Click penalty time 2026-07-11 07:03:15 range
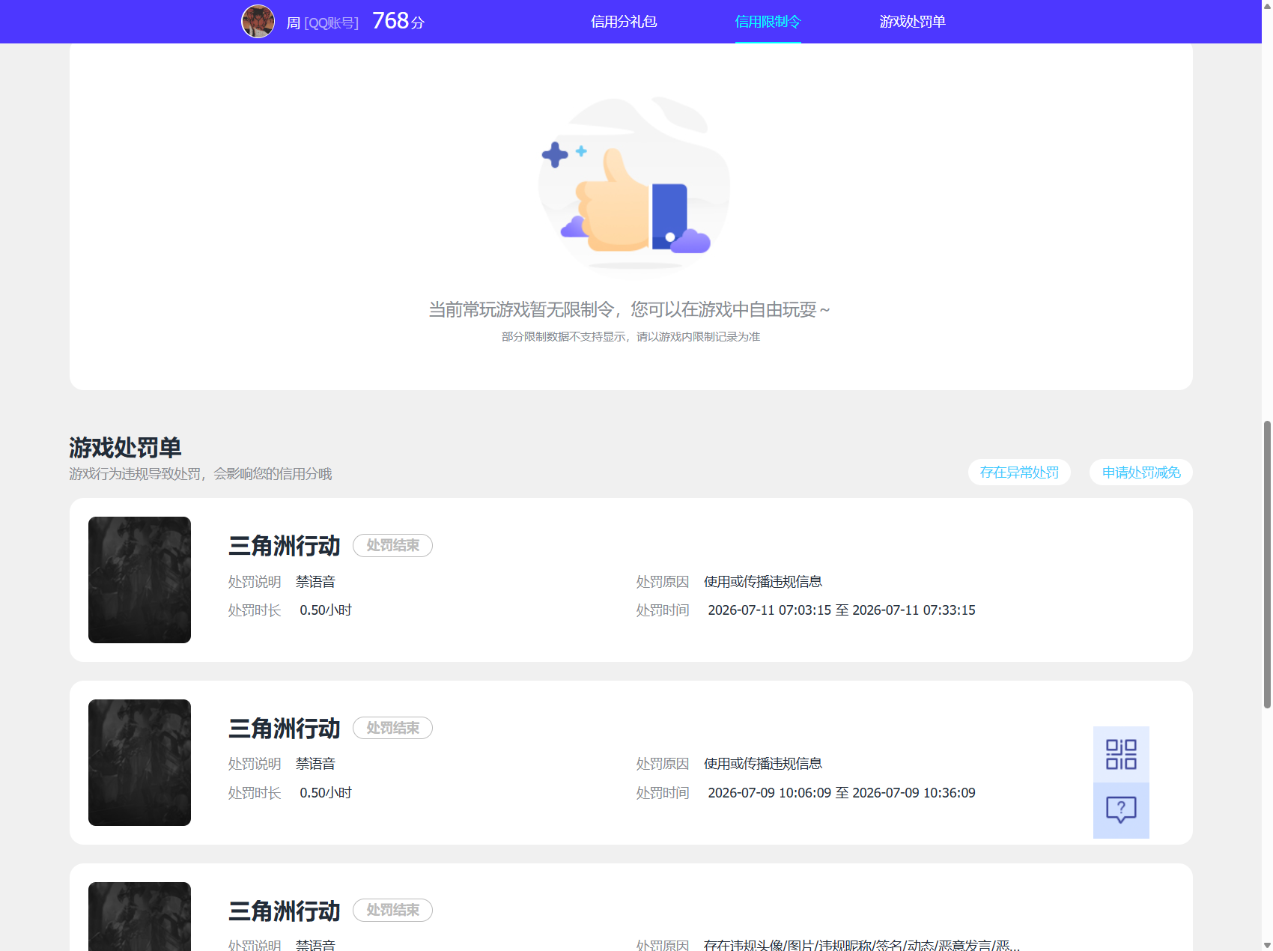Image resolution: width=1273 pixels, height=951 pixels. pos(842,610)
